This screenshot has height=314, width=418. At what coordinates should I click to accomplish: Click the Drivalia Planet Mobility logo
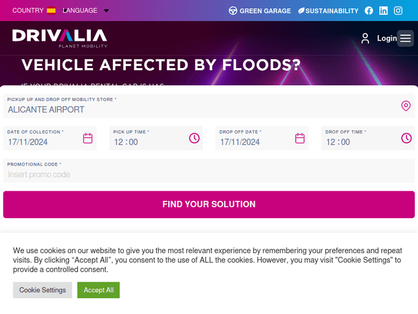coord(60,38)
